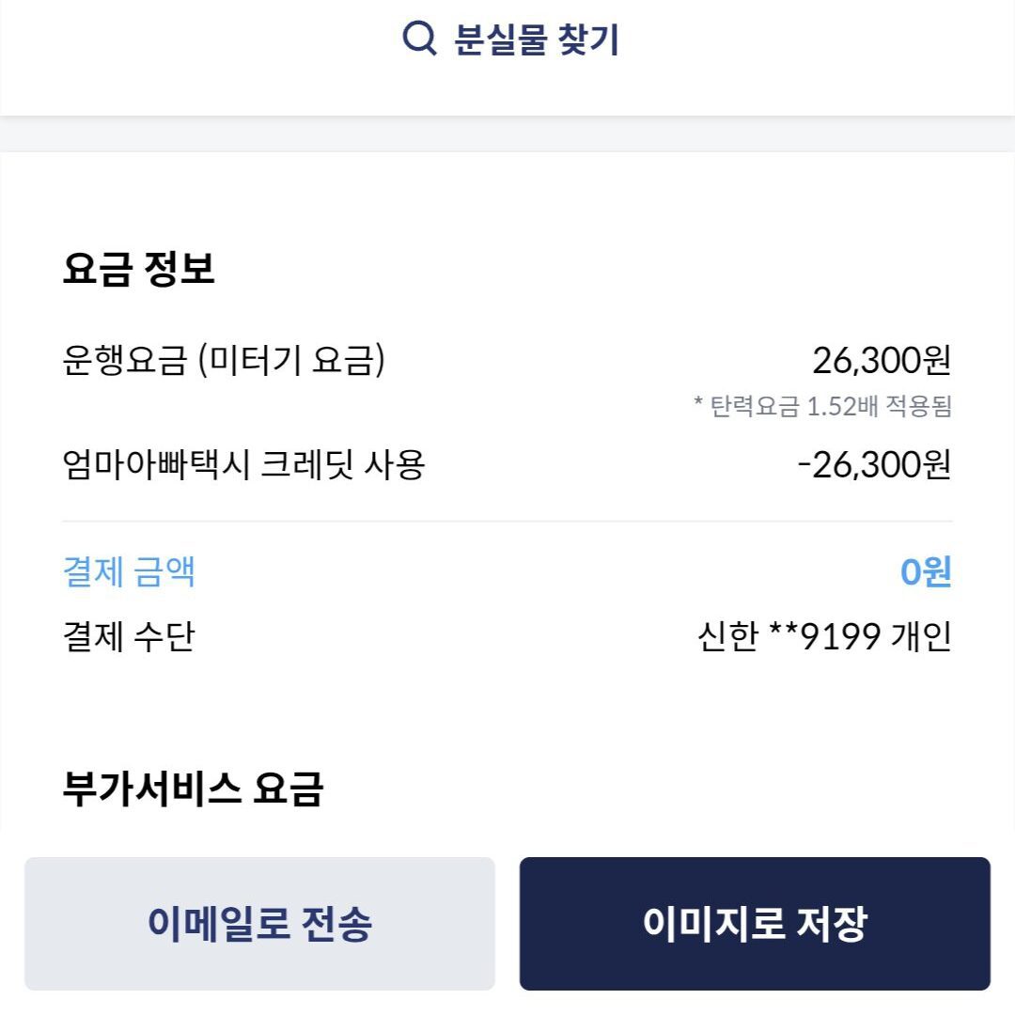Click the 운행요금 (미터기 요금) label

coord(224,360)
